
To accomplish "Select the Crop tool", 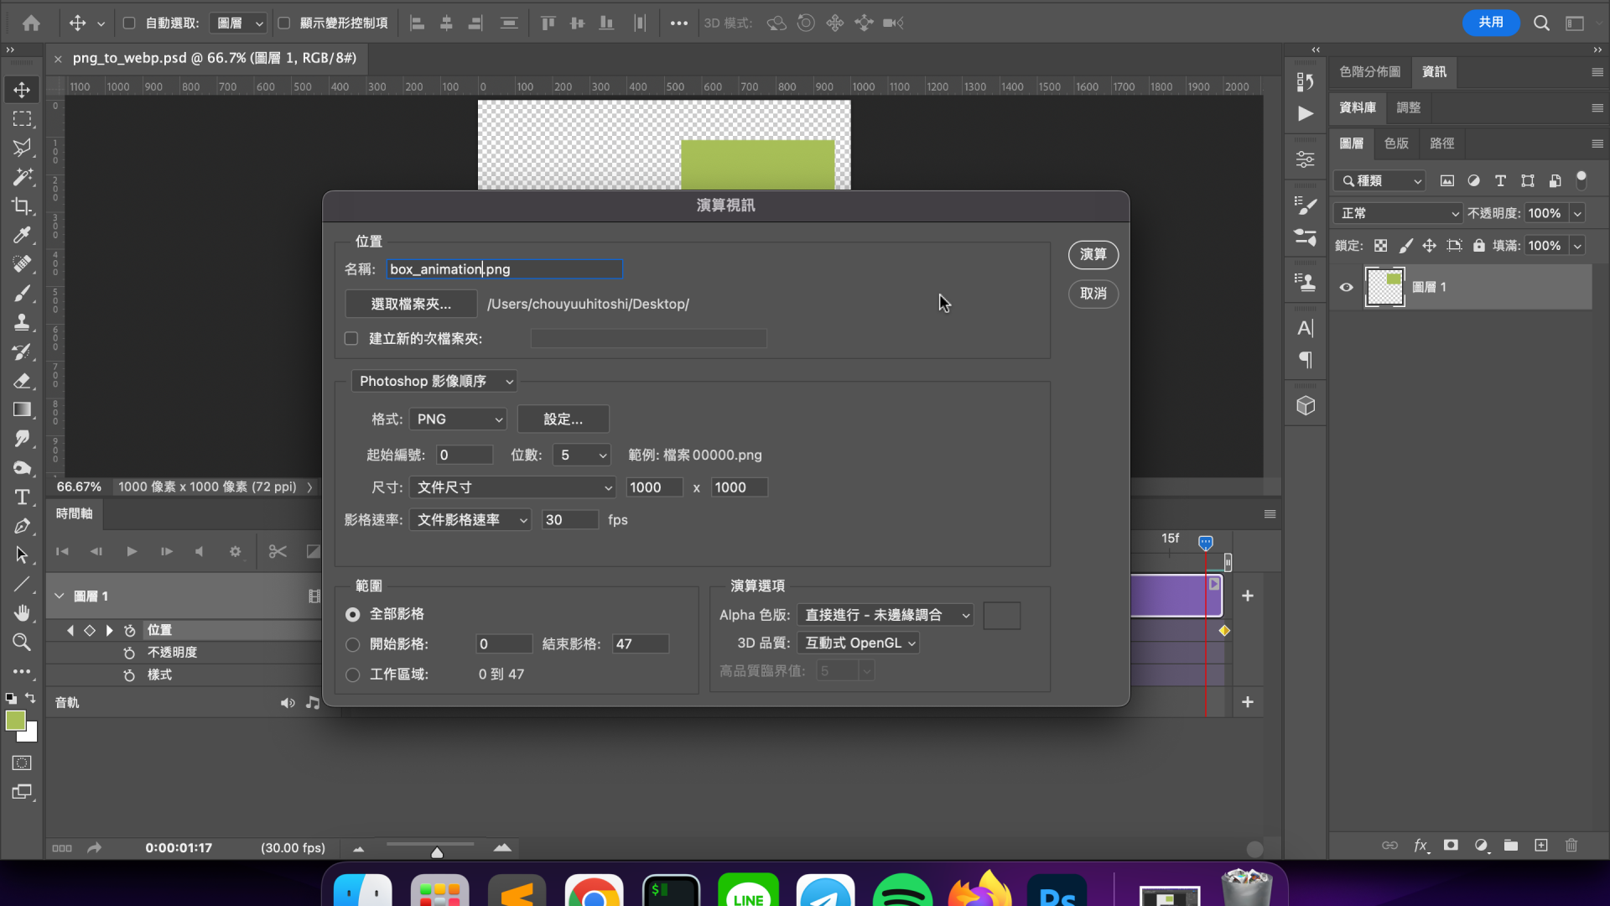I will pyautogui.click(x=22, y=206).
